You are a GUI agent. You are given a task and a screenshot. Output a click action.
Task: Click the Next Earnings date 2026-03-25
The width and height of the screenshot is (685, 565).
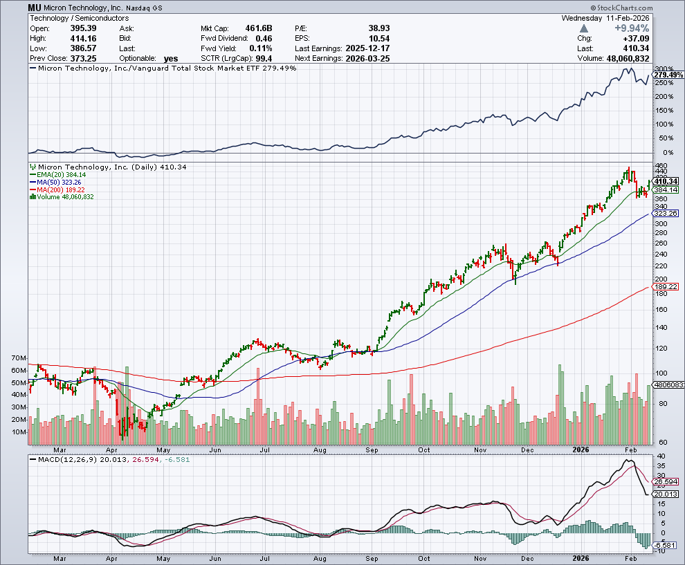click(367, 58)
